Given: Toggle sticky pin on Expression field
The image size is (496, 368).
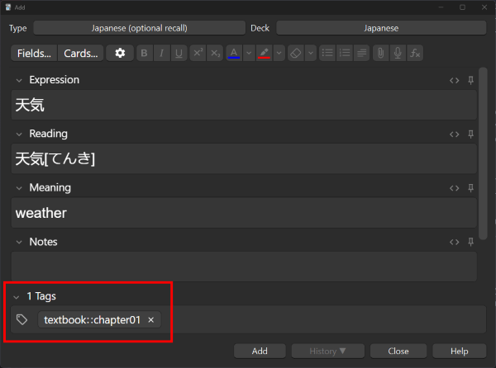Looking at the screenshot, I should pyautogui.click(x=470, y=80).
